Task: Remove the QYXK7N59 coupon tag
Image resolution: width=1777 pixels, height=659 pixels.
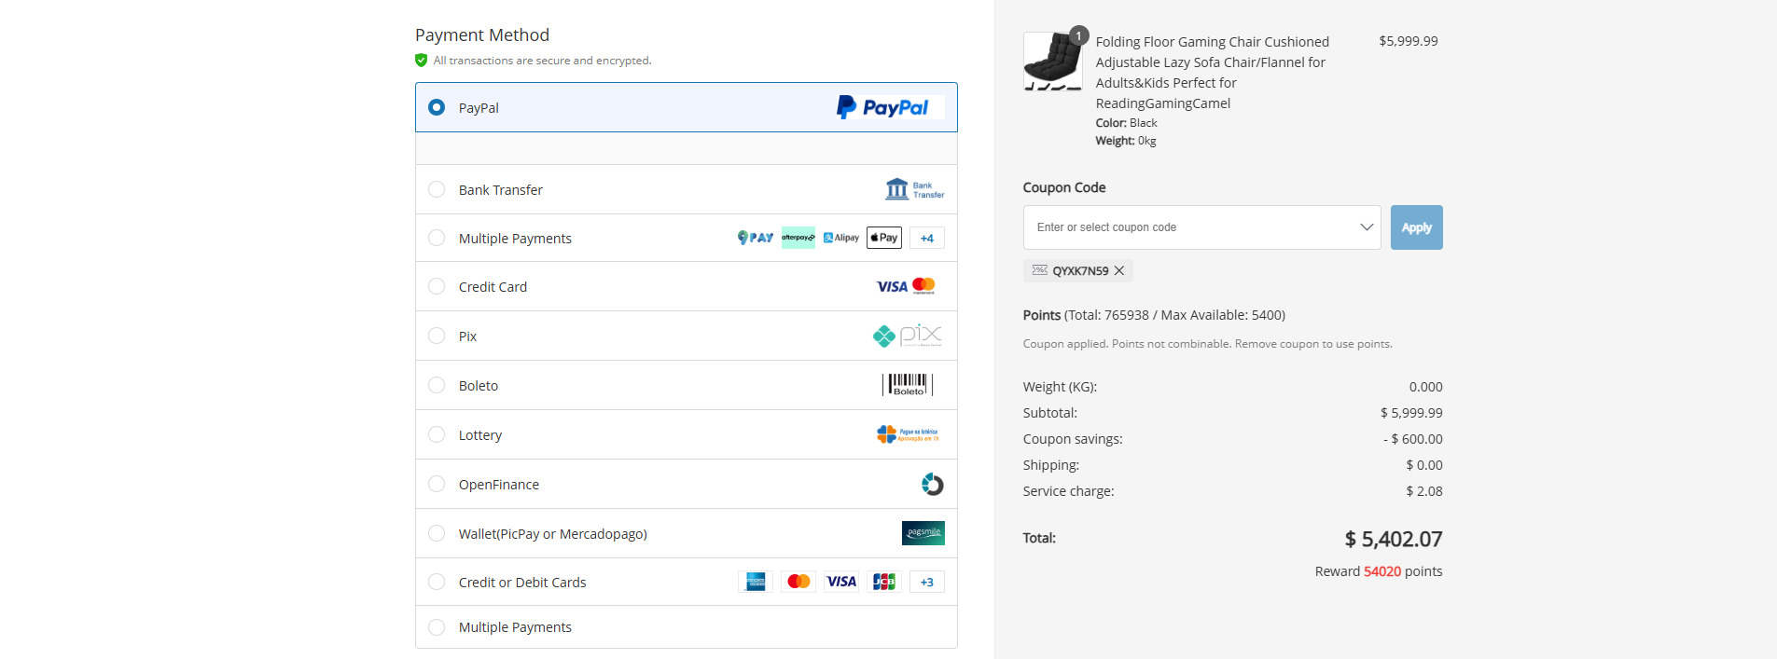Action: 1119,270
